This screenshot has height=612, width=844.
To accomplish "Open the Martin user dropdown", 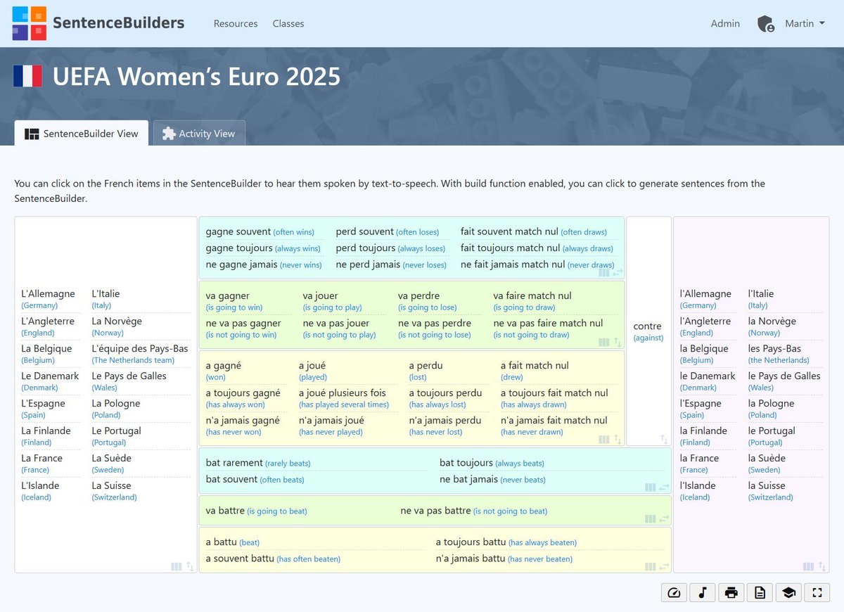I will tap(805, 23).
